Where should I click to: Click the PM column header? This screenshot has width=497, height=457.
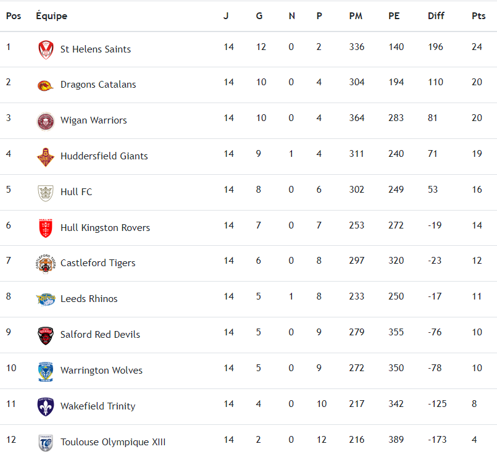(356, 16)
